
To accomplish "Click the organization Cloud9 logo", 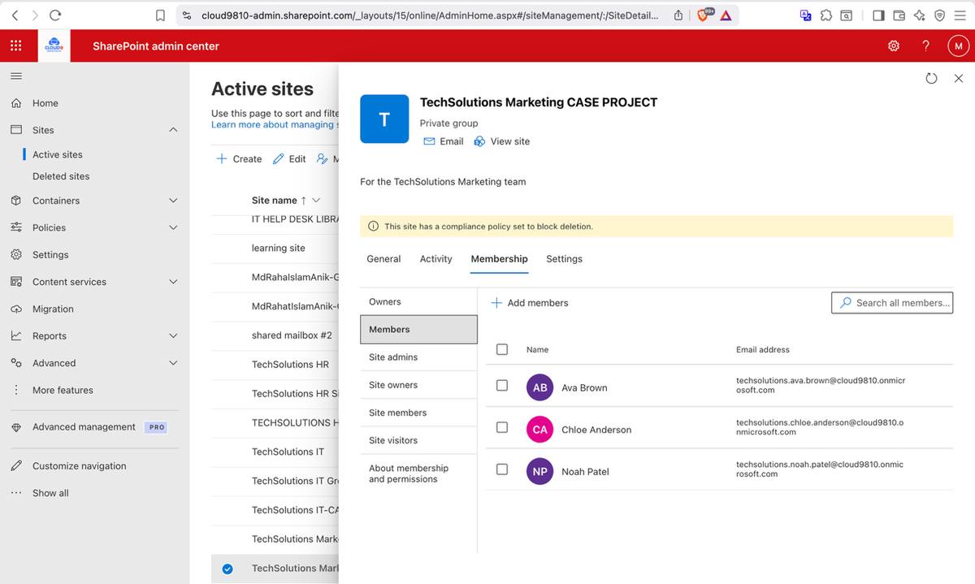I will [55, 46].
